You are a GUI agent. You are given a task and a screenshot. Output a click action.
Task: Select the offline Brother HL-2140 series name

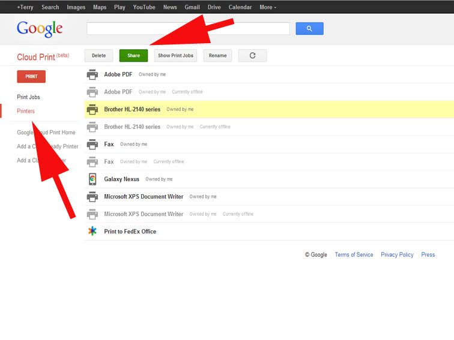(132, 127)
